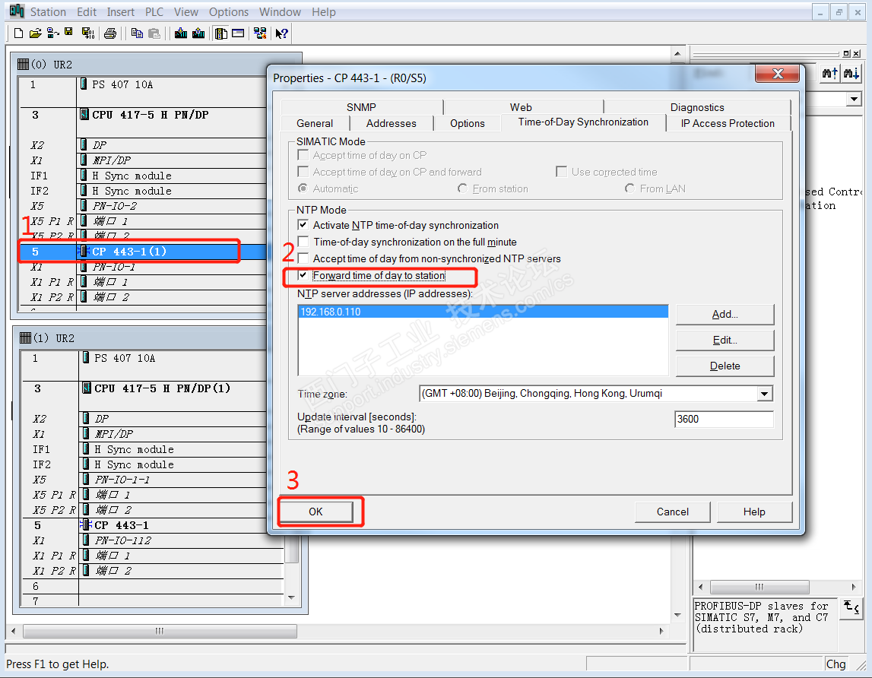Click the catalog search down icon
The height and width of the screenshot is (678, 872).
pos(851,73)
